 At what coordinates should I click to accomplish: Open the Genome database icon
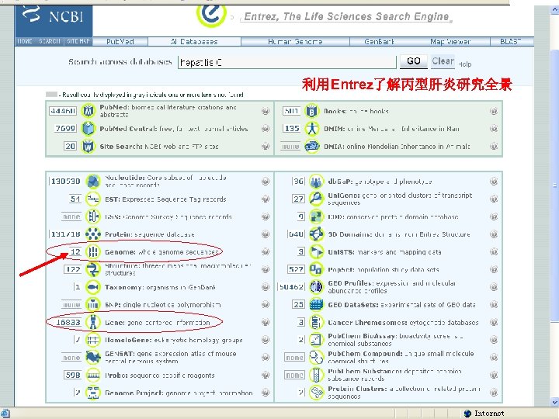[x=93, y=251]
